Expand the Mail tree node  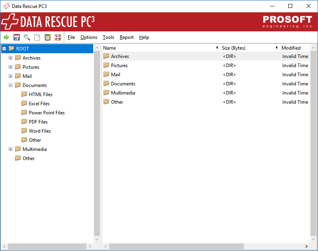point(11,76)
